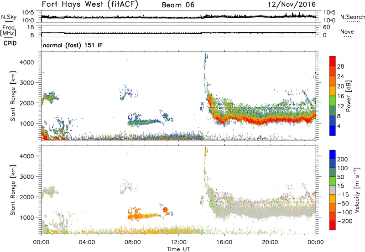Pick the red bottom segment of velocity colorbar
Screen dimensions: 365x252
pyautogui.click(x=333, y=225)
